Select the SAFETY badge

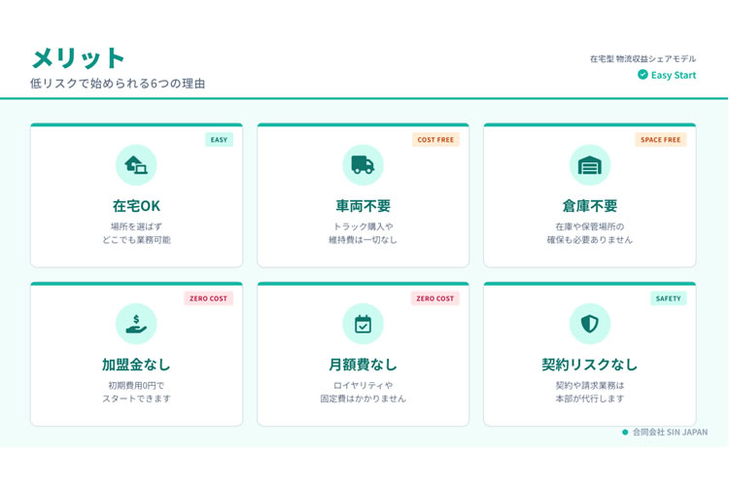pyautogui.click(x=669, y=298)
